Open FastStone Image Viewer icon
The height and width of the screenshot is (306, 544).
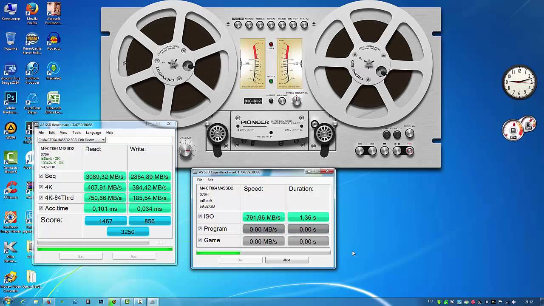[11, 222]
